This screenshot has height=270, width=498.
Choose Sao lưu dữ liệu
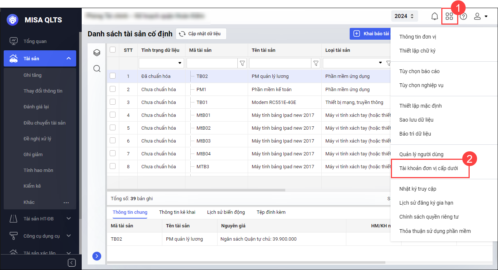[416, 120]
